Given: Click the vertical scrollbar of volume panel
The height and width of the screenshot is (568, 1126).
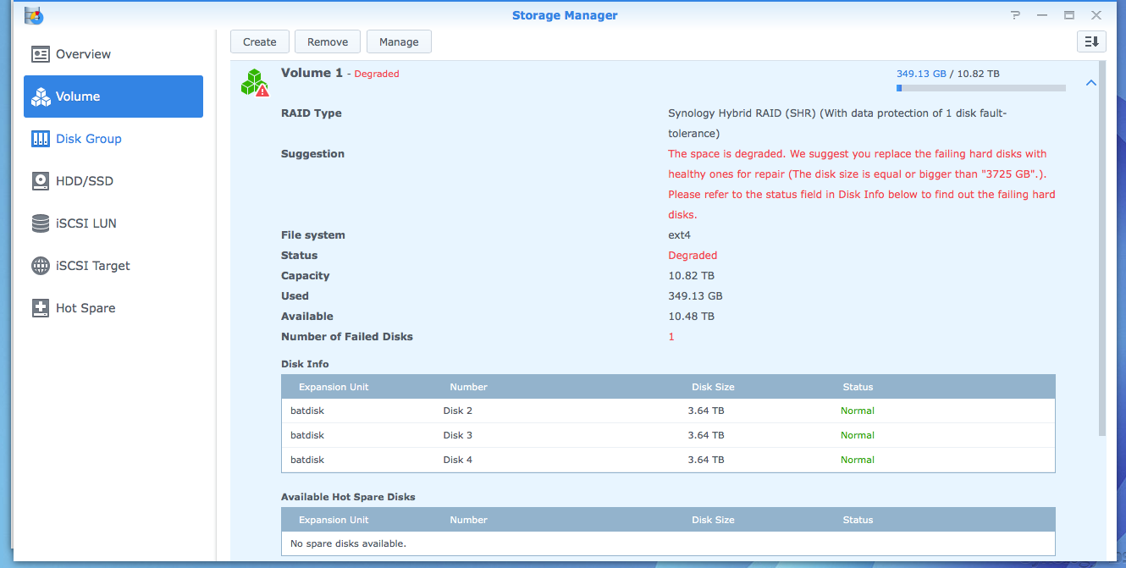Looking at the screenshot, I should point(1101,254).
